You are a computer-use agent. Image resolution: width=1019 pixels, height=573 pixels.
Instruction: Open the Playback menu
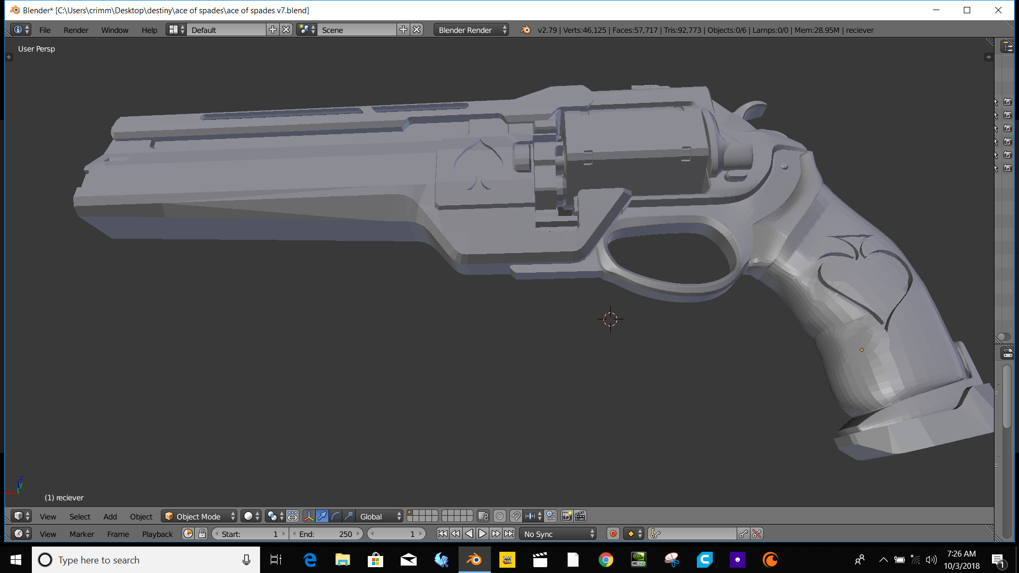point(157,534)
